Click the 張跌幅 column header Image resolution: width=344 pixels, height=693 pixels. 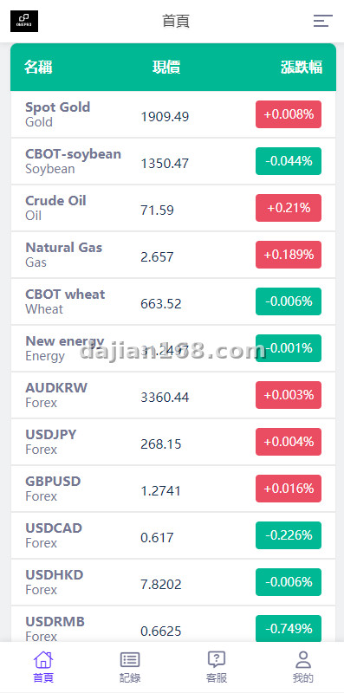click(x=302, y=68)
